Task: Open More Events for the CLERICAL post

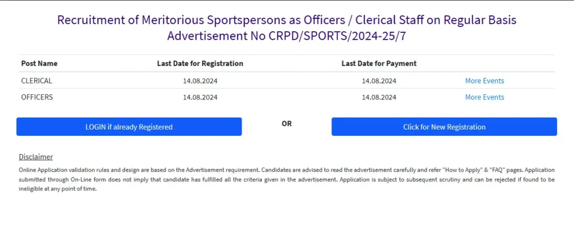Action: click(484, 81)
